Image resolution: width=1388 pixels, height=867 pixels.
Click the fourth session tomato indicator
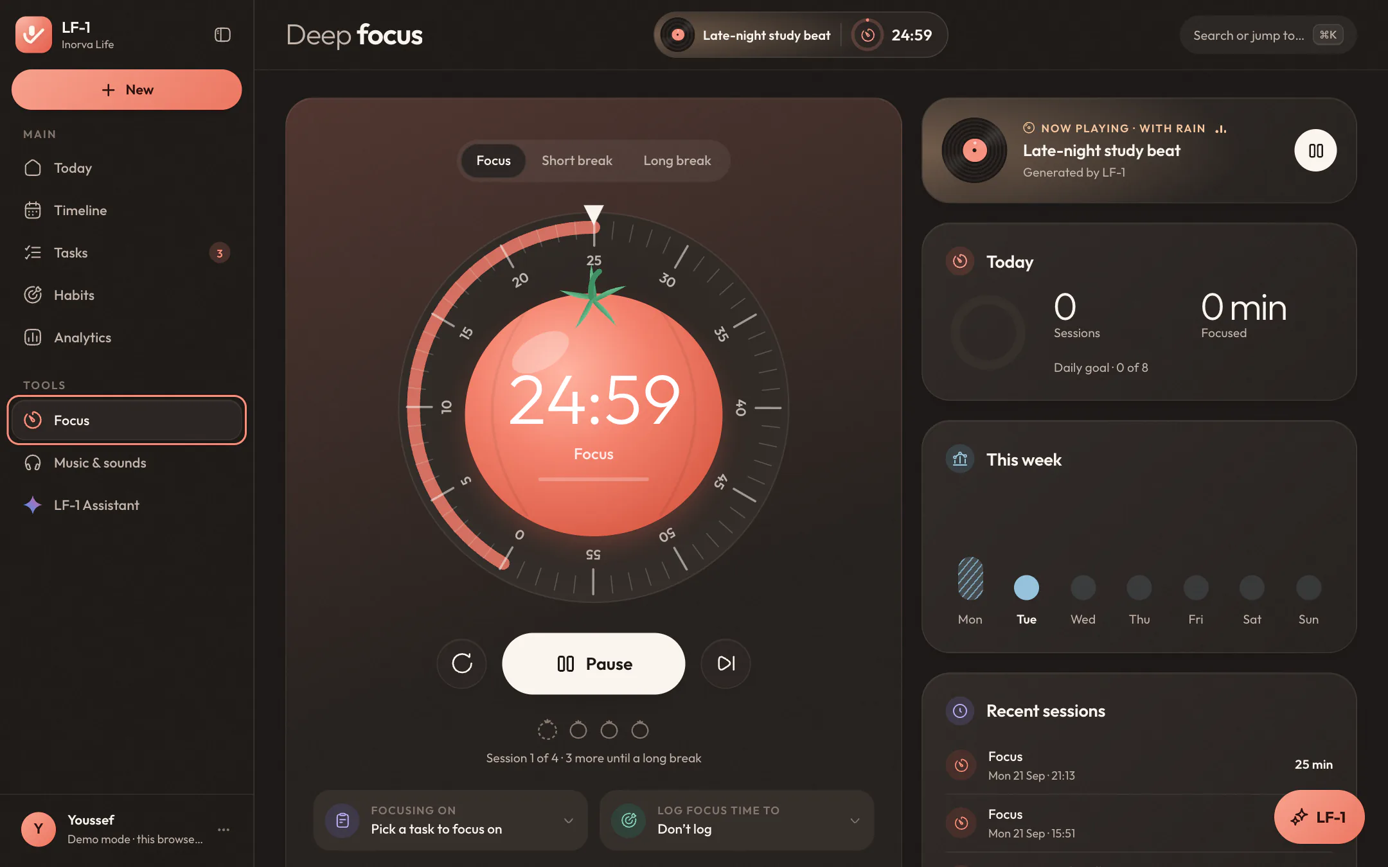click(x=640, y=730)
